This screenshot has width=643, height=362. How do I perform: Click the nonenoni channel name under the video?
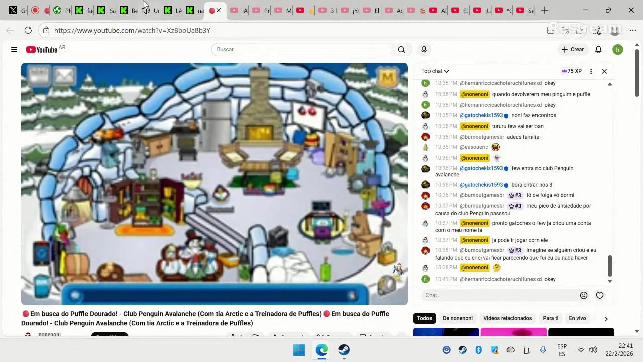click(x=49, y=334)
